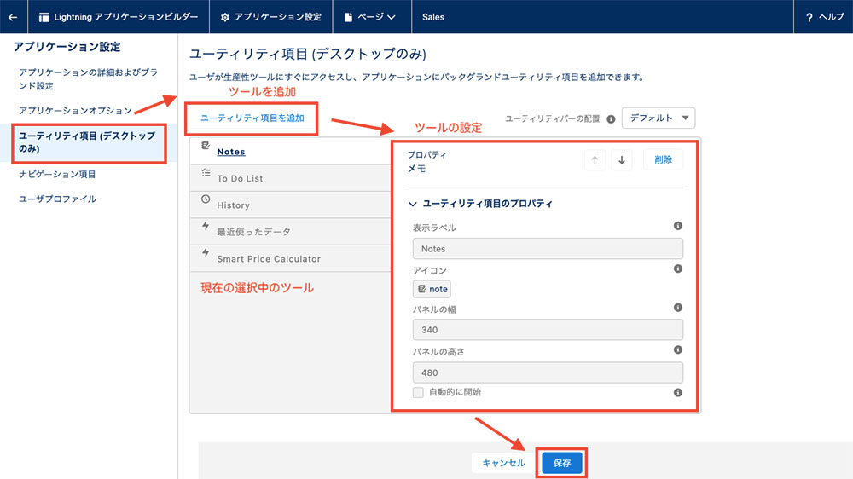The image size is (853, 479).
Task: Click the Notes list item icon
Action: 205,146
